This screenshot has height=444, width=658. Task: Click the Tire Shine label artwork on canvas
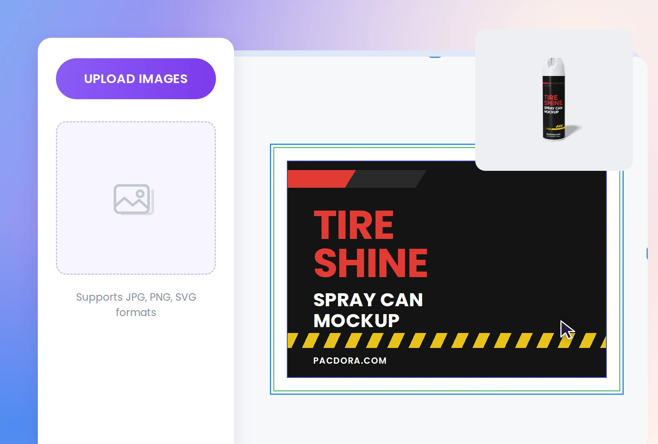[447, 269]
